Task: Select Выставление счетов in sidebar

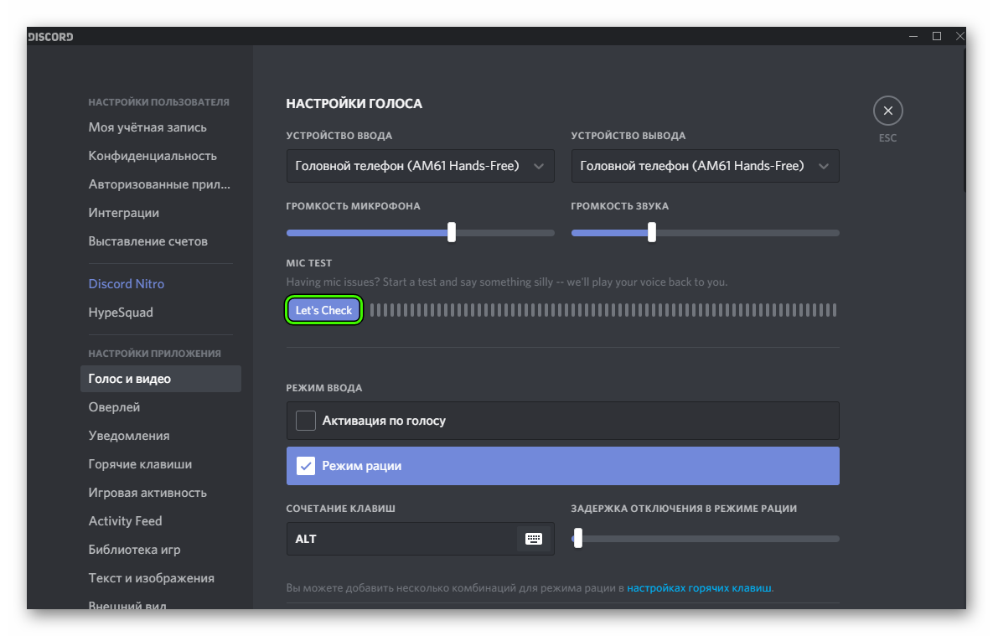Action: click(x=148, y=241)
